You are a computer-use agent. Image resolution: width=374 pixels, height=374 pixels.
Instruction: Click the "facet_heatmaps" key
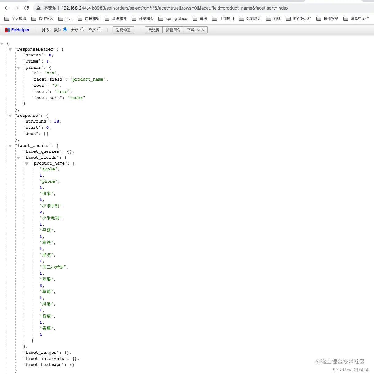44,365
